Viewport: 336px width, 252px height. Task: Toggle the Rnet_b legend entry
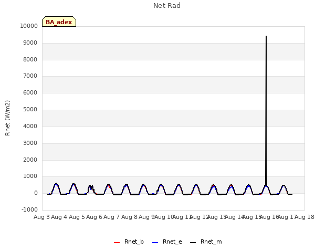pyautogui.click(x=129, y=242)
